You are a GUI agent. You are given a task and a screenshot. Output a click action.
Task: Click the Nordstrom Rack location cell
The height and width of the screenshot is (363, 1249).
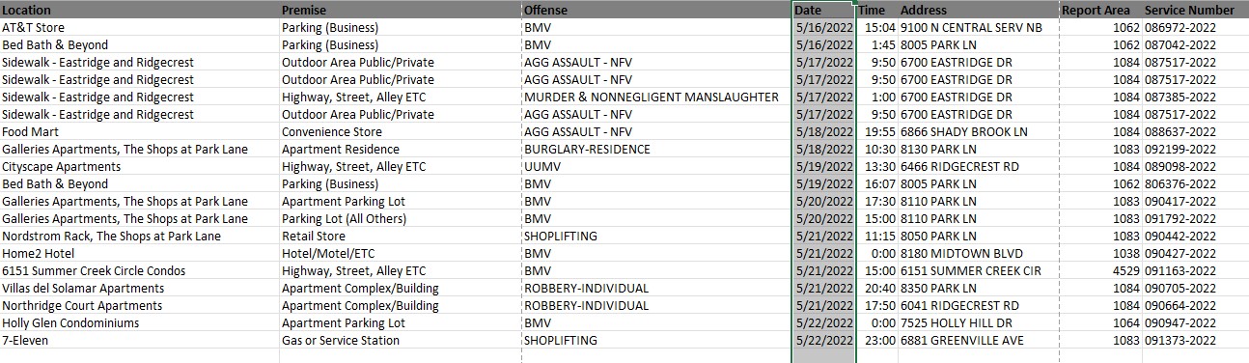click(x=140, y=236)
